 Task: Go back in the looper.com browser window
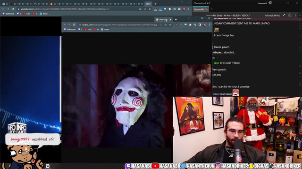coord(65,25)
